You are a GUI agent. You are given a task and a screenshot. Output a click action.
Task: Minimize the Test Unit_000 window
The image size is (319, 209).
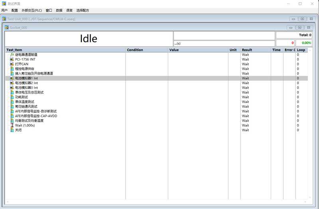[x=293, y=19]
